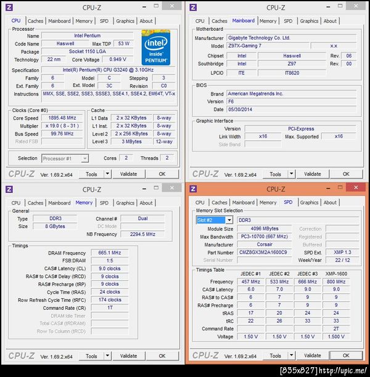
Task: Click the LPCIO model IT8620
Action: coord(292,73)
